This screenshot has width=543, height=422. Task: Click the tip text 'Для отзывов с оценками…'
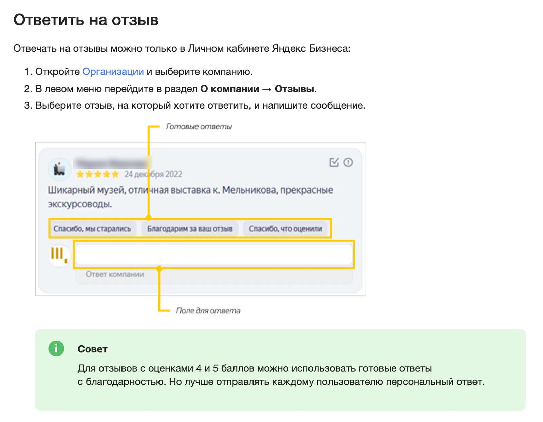281,375
